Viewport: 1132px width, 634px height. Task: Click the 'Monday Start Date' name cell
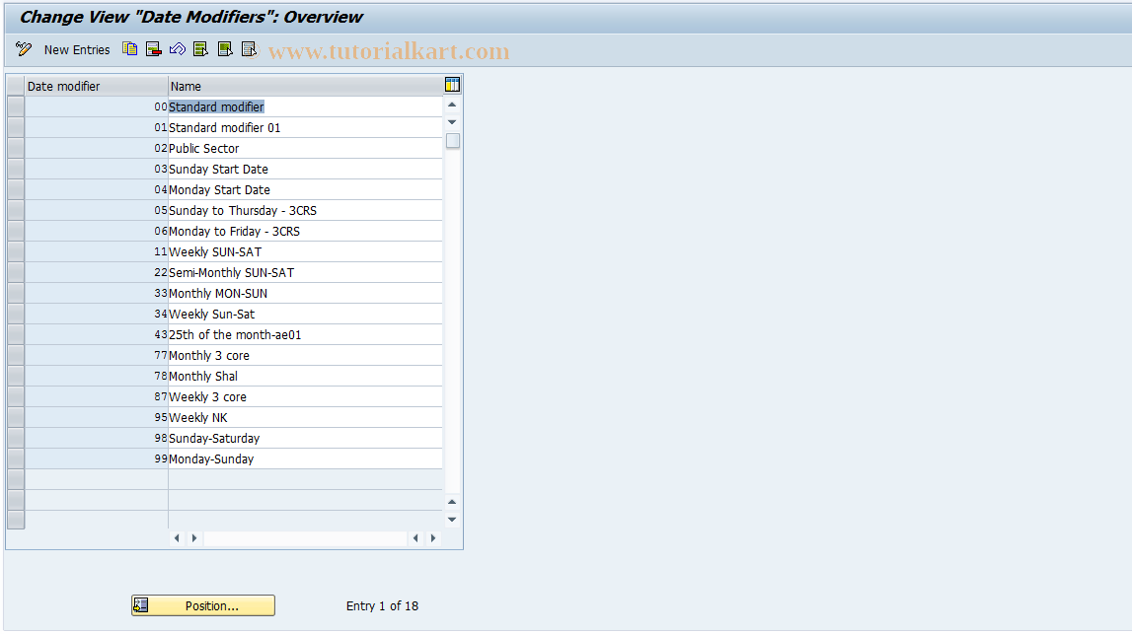pyautogui.click(x=305, y=189)
